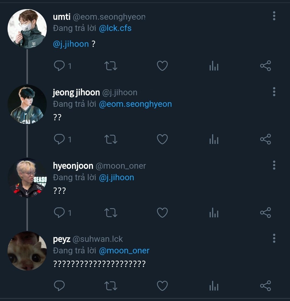Viewport: 290px width, 301px height.
Task: Open umti's profile picture
Action: point(27,29)
